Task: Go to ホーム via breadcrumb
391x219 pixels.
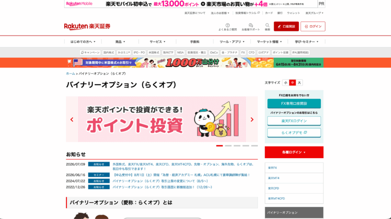Action: (70, 73)
